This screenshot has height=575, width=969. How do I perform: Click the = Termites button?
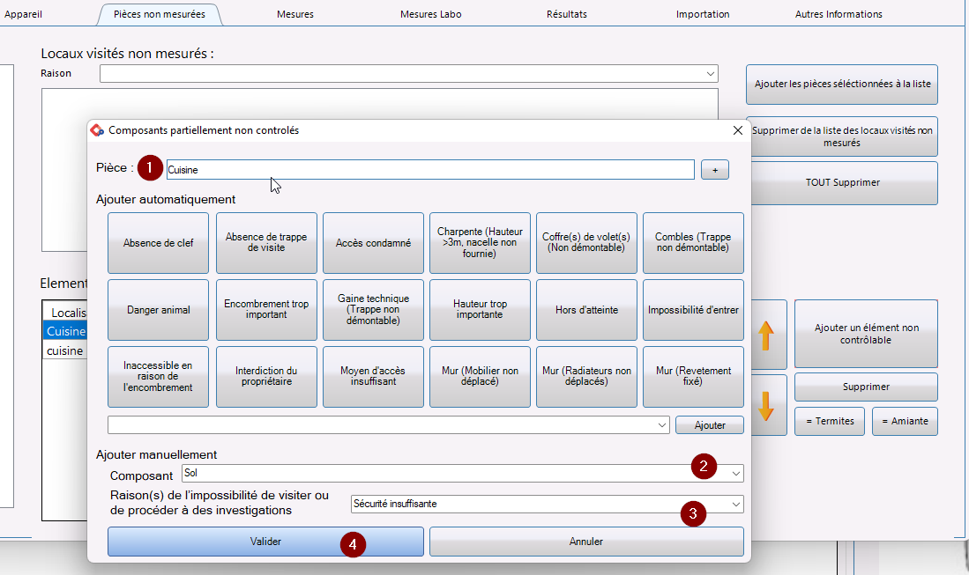(x=830, y=422)
